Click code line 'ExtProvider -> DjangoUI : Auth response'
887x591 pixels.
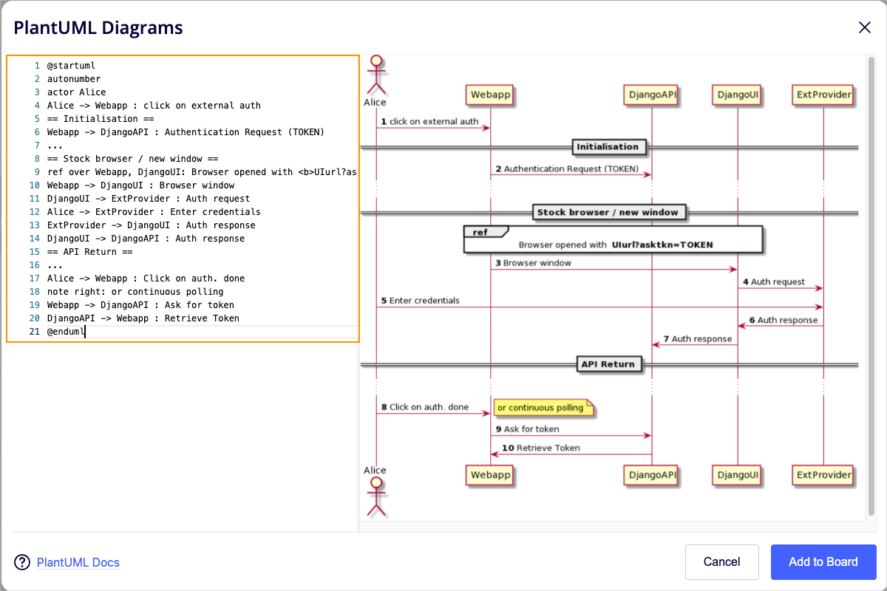(152, 225)
